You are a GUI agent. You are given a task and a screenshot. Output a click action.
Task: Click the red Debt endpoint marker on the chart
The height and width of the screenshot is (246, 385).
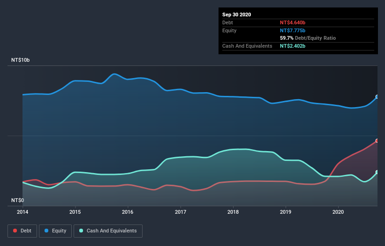click(377, 141)
